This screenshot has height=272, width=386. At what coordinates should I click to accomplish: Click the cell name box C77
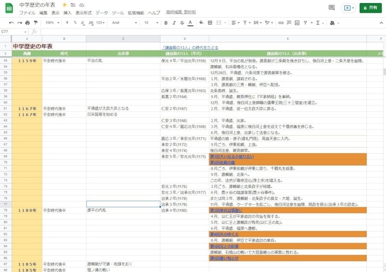tap(13, 31)
